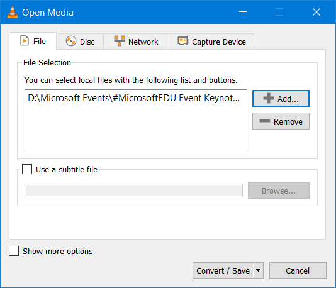The height and width of the screenshot is (288, 336).
Task: Click the minus icon on Remove button
Action: tap(265, 121)
